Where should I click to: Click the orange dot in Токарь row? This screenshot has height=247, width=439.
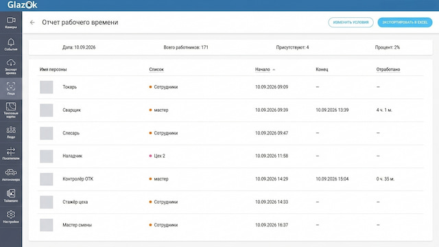[150, 87]
